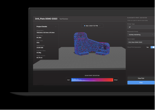Click the red end of the deviation scale

[111, 80]
